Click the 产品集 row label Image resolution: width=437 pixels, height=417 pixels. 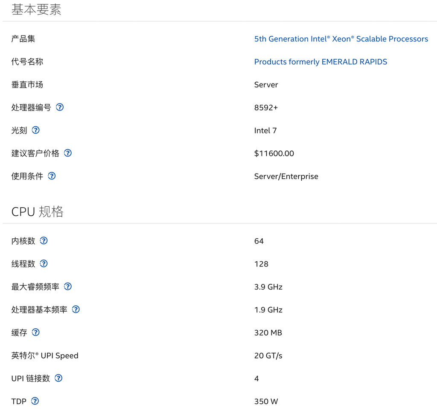(23, 39)
